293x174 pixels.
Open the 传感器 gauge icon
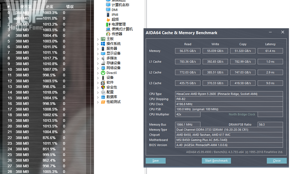[108, 34]
